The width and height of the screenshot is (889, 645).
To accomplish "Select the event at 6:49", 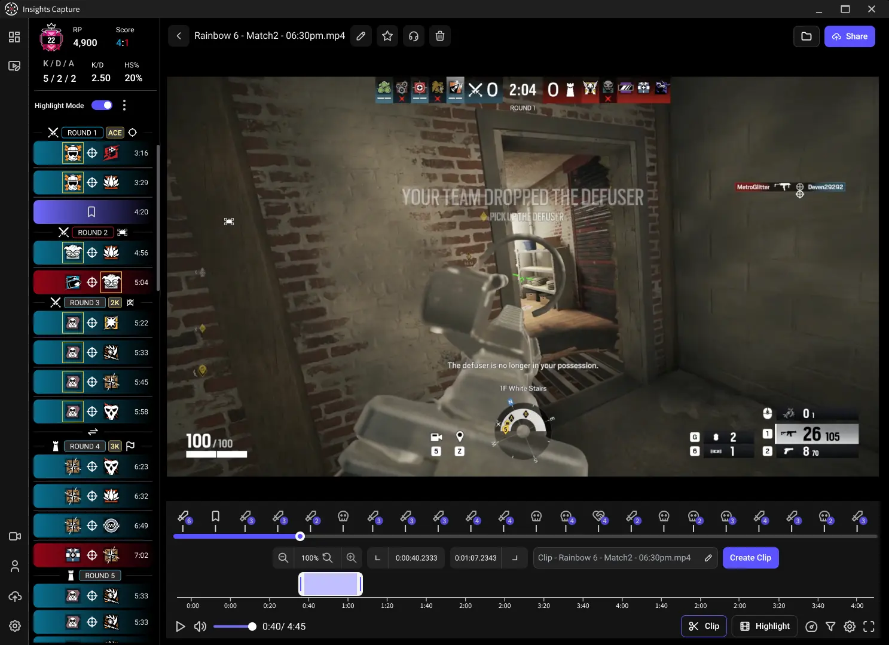I will [93, 526].
